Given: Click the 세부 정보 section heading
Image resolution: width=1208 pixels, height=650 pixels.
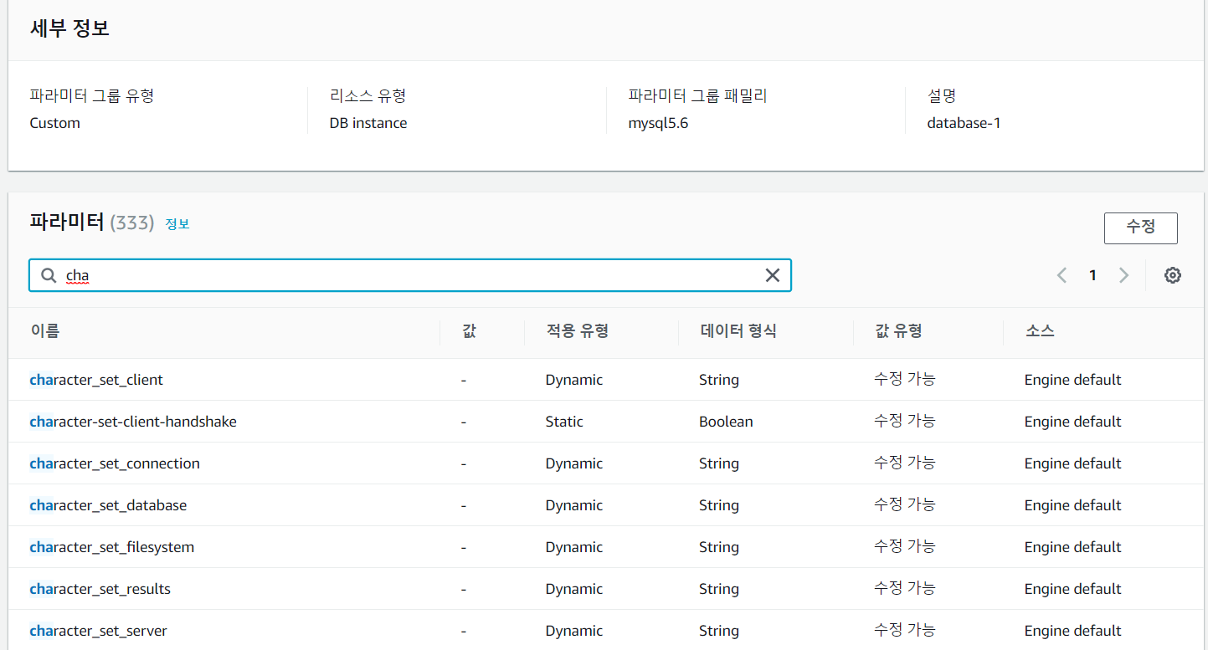Looking at the screenshot, I should [69, 28].
